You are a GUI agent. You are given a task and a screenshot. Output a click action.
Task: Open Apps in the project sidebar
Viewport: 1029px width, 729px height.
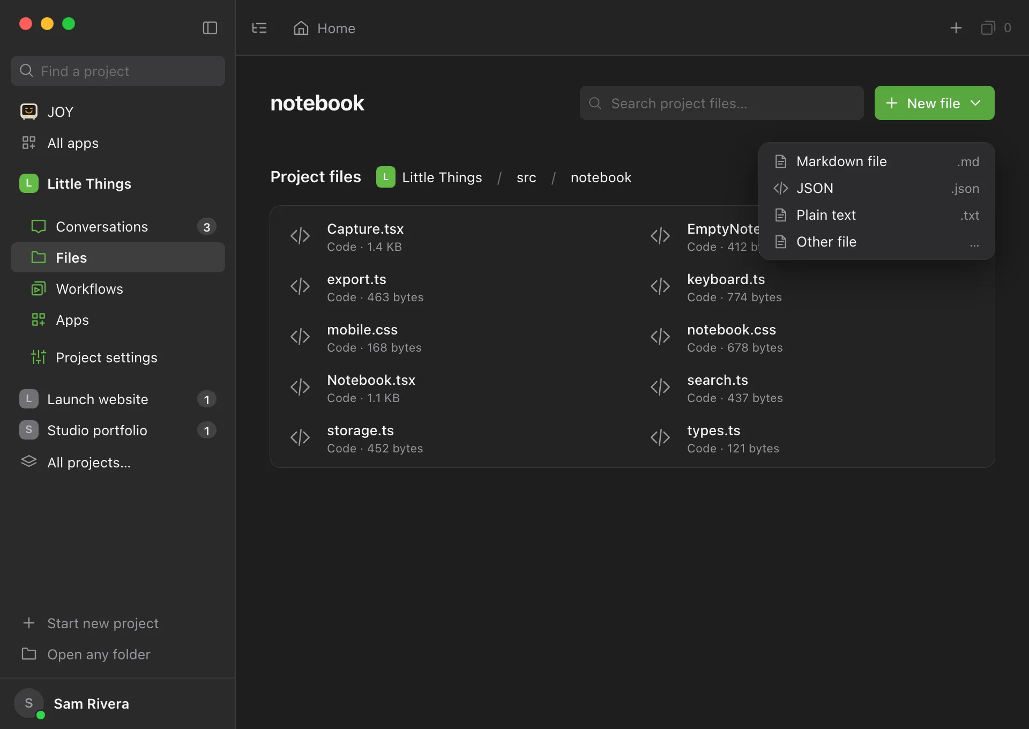click(118, 320)
